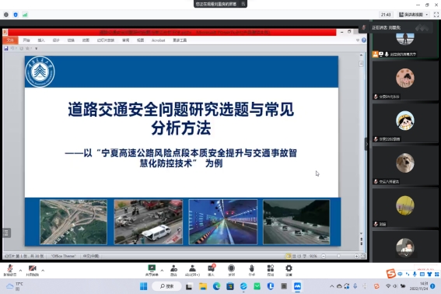This screenshot has height=294, width=441.
Task: Open the members list icon
Action: click(x=192, y=270)
